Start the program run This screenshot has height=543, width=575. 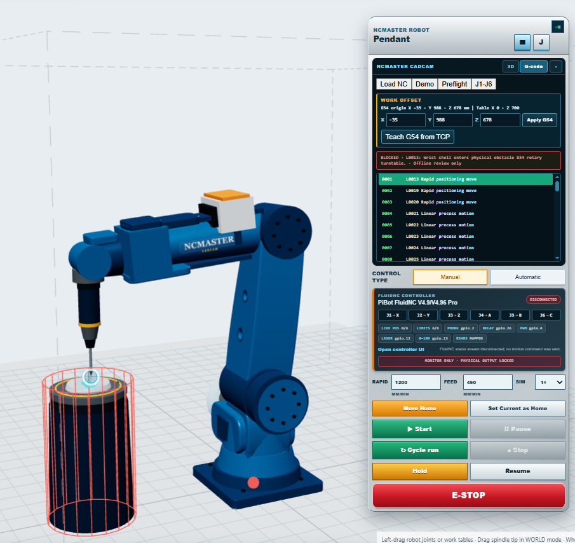tap(419, 429)
